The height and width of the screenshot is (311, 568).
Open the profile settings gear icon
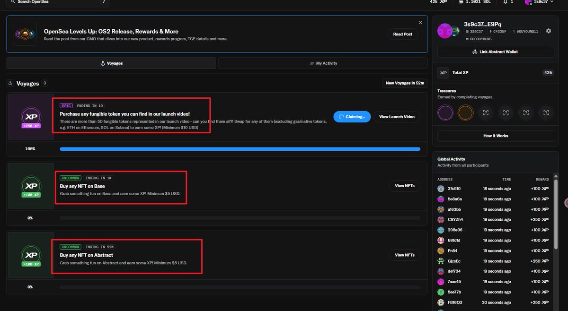(548, 31)
